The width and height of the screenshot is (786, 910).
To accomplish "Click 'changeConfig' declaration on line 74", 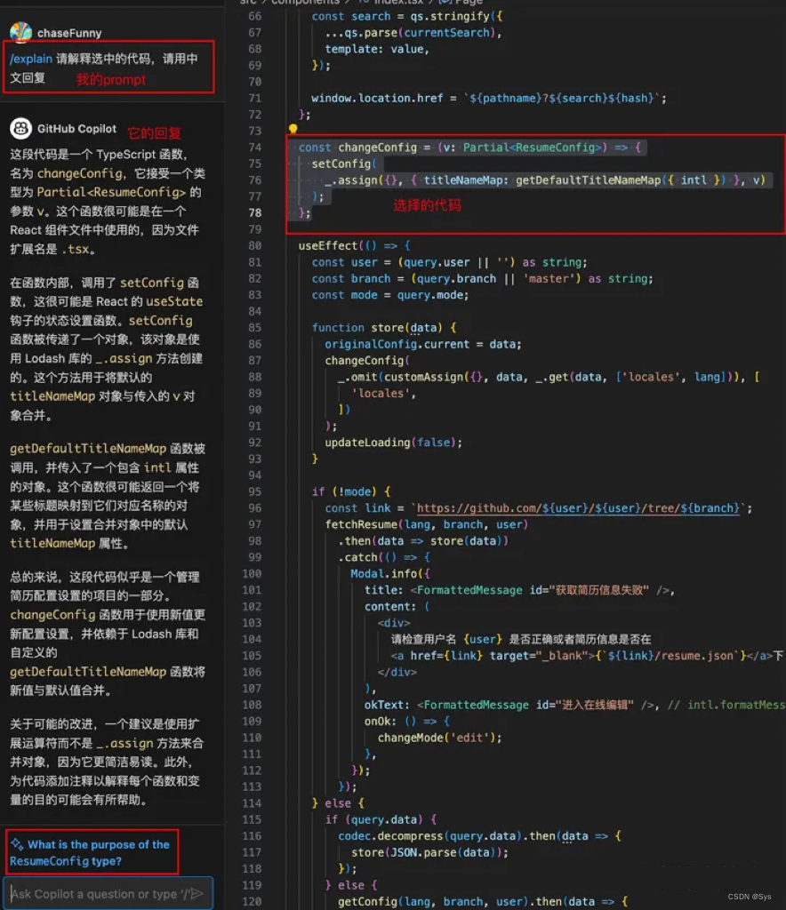I will (x=377, y=148).
